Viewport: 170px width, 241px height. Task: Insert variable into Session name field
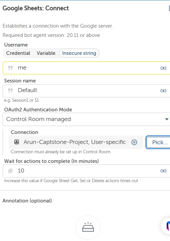pos(163,90)
